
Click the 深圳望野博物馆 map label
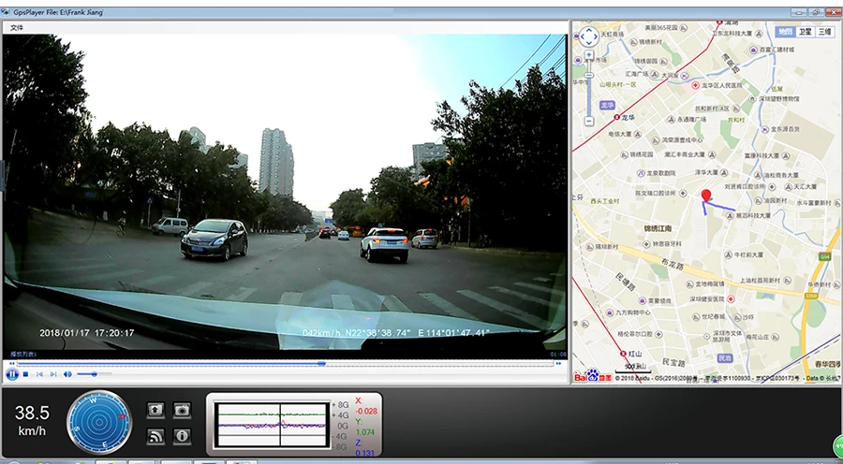(x=778, y=99)
